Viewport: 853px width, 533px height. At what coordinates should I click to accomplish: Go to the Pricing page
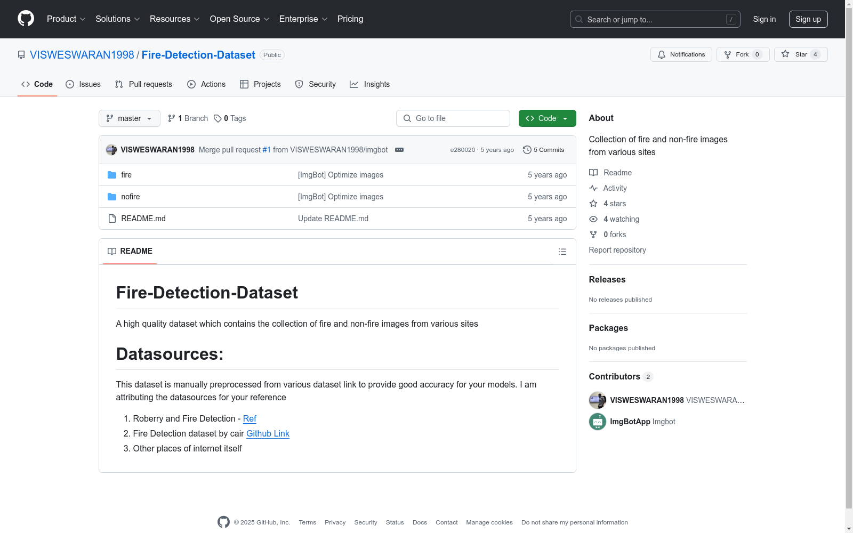tap(350, 19)
